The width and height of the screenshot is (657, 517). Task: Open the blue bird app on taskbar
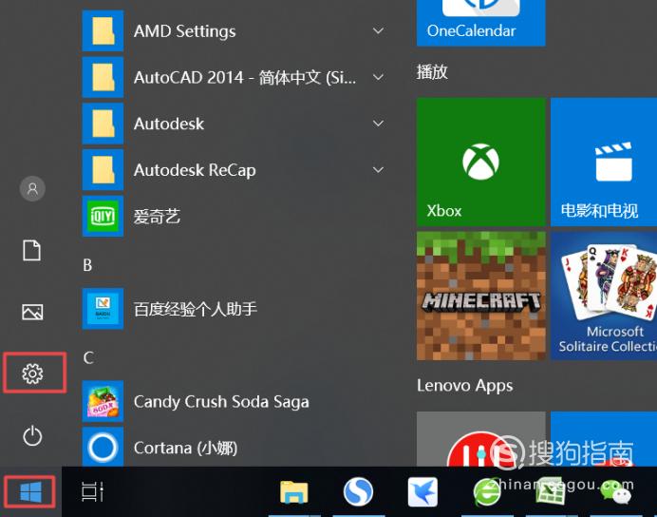tap(422, 492)
